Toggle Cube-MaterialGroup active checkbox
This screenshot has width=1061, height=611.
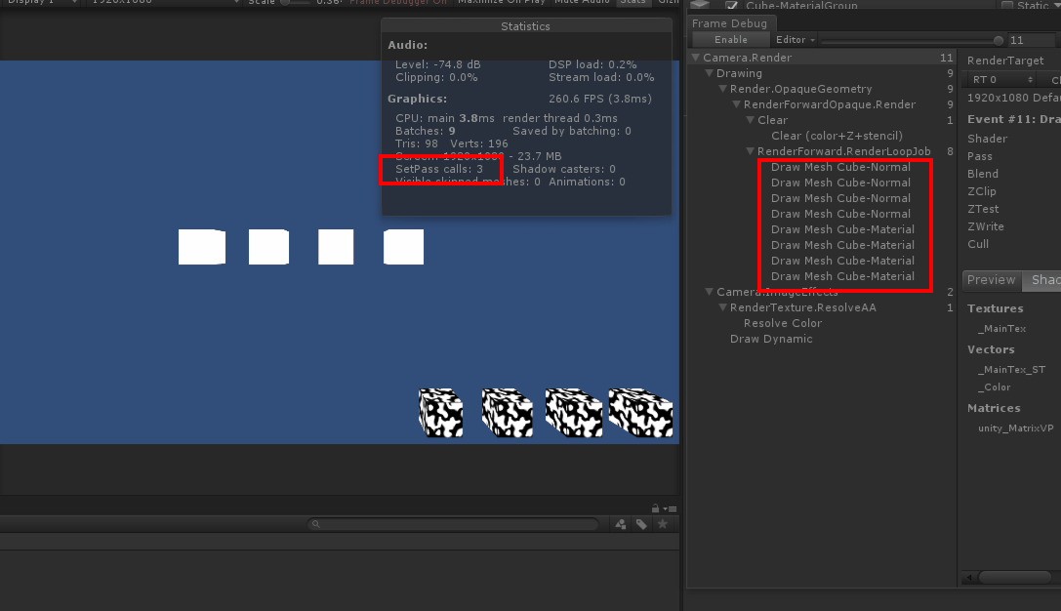click(x=731, y=5)
